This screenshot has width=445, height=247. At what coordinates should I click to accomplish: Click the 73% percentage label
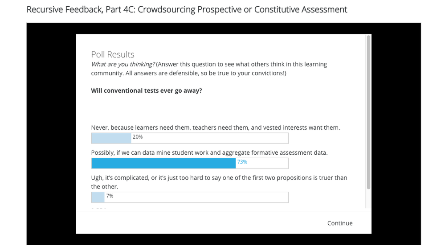click(x=242, y=162)
